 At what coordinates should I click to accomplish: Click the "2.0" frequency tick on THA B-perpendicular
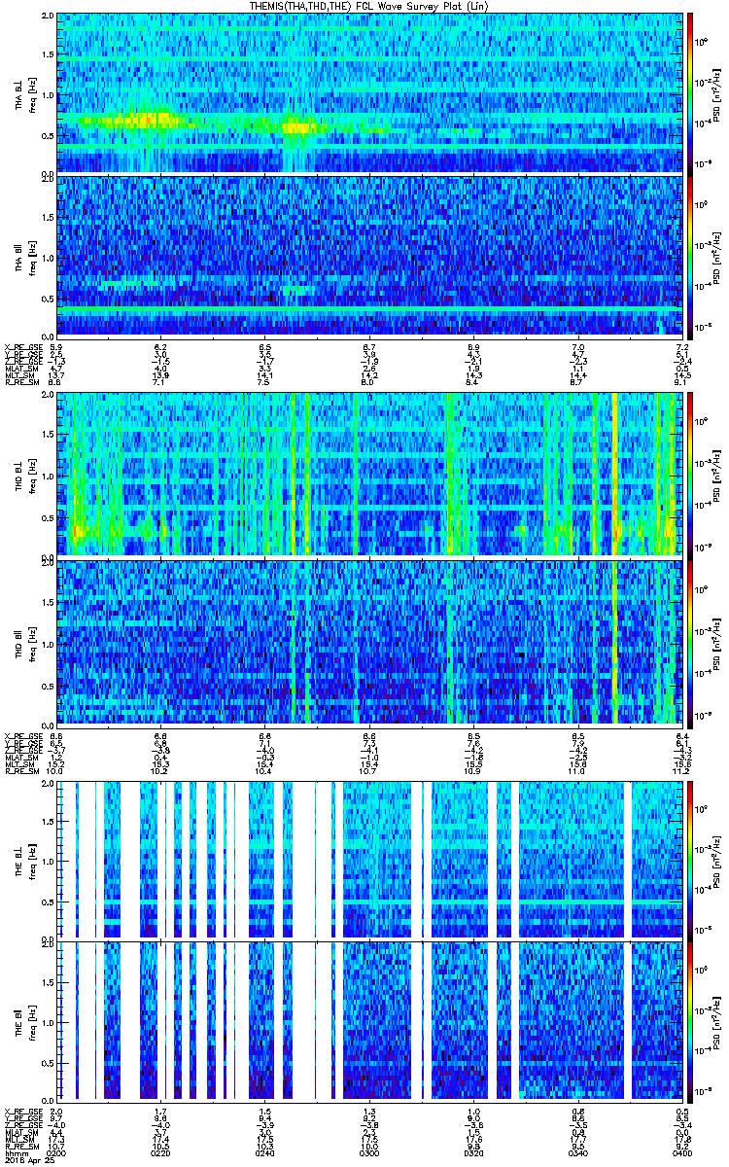(48, 18)
